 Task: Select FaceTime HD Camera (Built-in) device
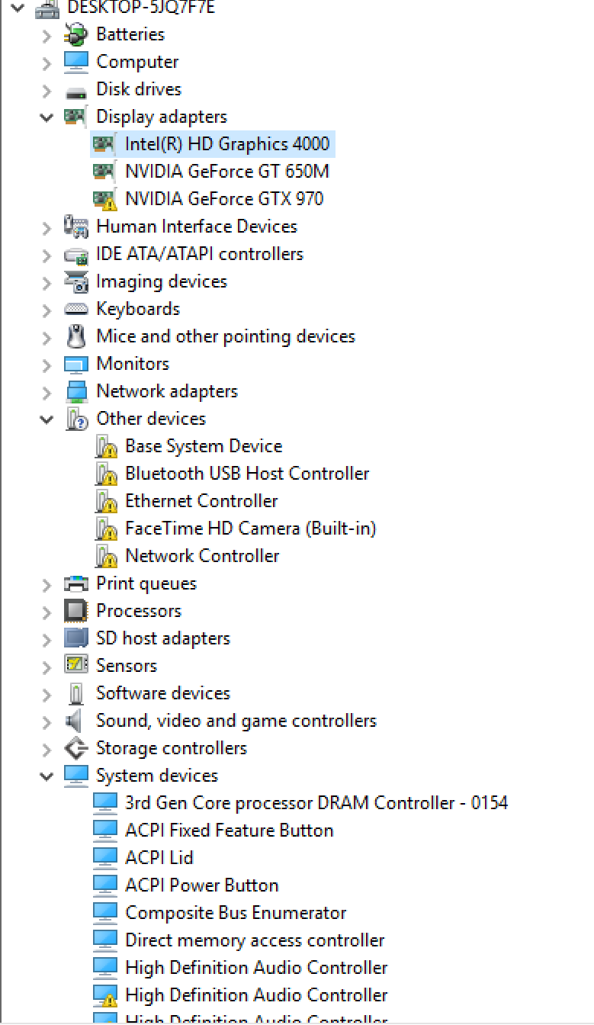coord(251,529)
